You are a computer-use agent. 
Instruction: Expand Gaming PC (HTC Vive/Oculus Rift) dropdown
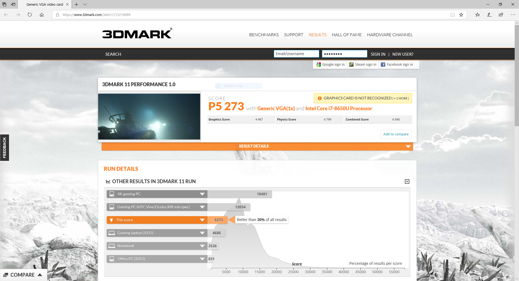202,207
